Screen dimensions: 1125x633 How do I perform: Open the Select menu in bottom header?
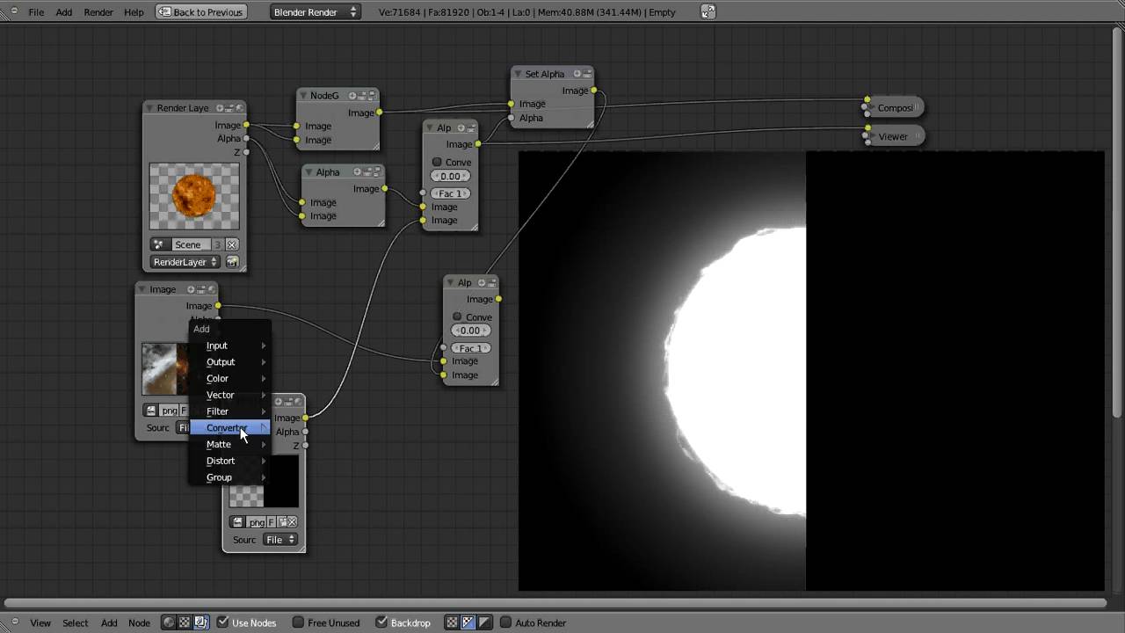click(76, 622)
